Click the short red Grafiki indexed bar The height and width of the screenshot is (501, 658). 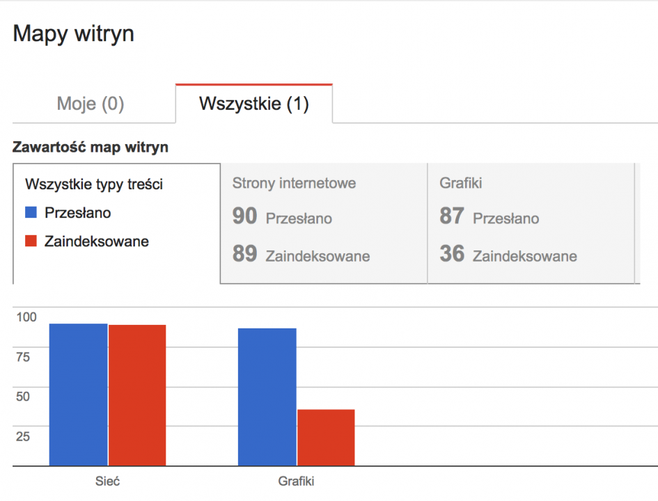[x=326, y=438]
